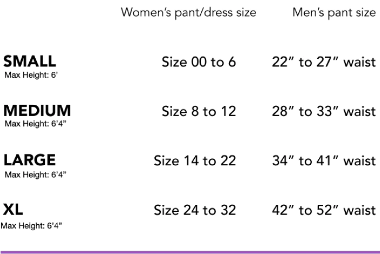380x254 pixels.
Task: Click the Size 00 to 6 entry
Action: (199, 62)
